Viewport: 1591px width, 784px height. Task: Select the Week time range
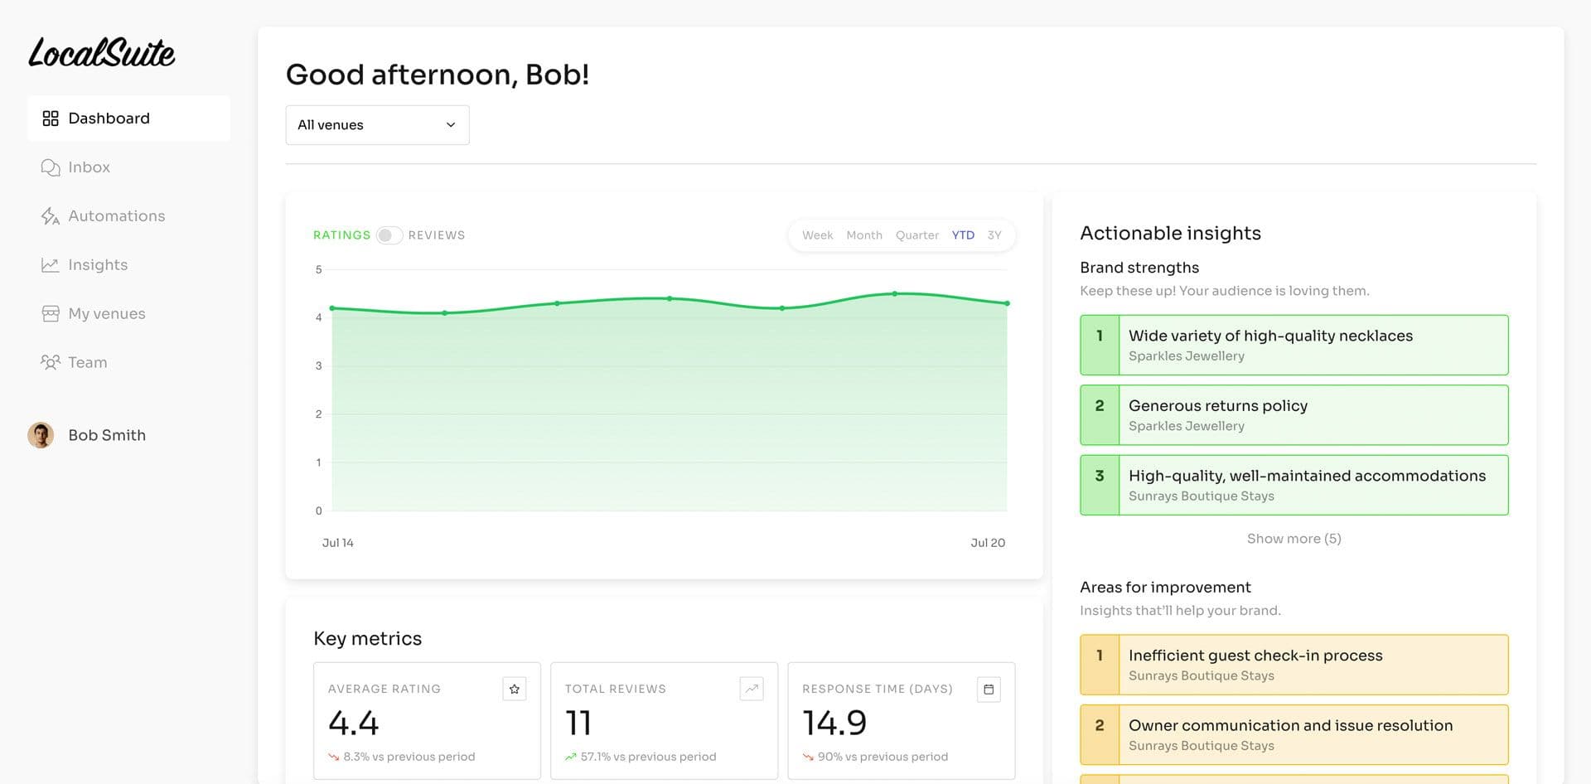(x=817, y=235)
